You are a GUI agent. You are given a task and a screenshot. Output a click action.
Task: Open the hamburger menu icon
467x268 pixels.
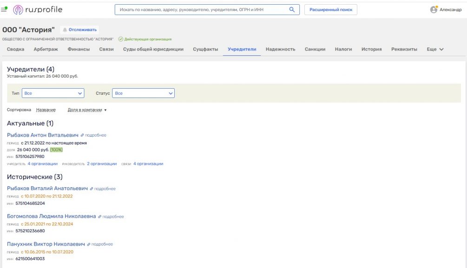click(5, 9)
